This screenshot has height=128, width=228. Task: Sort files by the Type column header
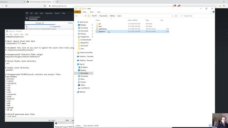pyautogui.click(x=147, y=20)
